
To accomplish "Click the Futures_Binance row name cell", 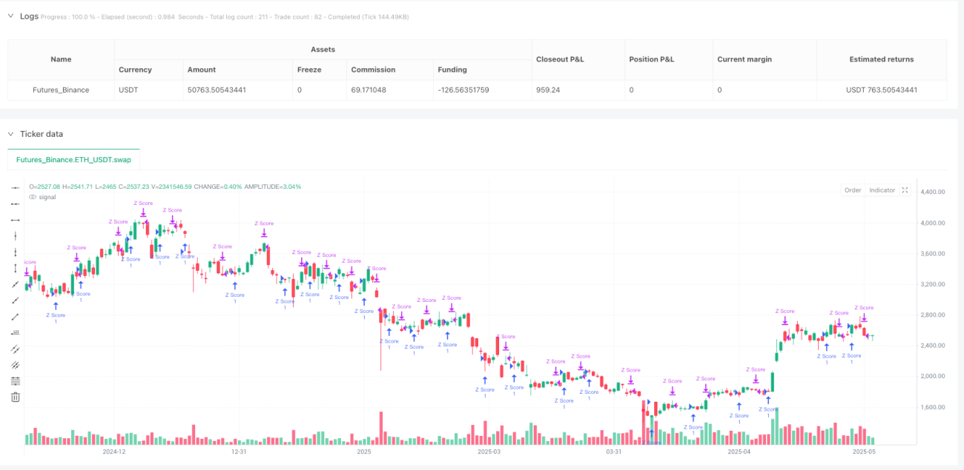I will coord(61,90).
